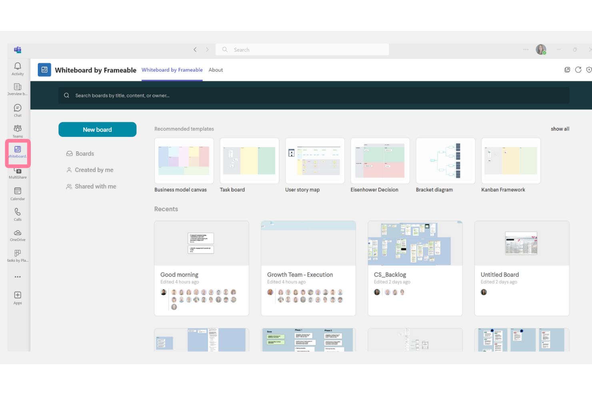Navigate back using the left arrow
Image resolution: width=592 pixels, height=395 pixels.
pos(195,50)
